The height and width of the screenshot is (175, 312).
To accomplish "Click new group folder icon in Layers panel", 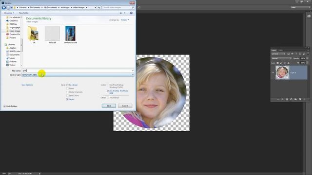I will [295, 99].
